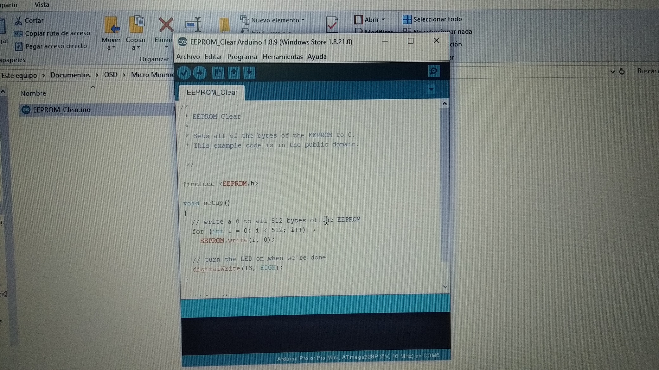This screenshot has height=370, width=659.
Task: Create a new sketch with the New icon
Action: click(x=218, y=73)
